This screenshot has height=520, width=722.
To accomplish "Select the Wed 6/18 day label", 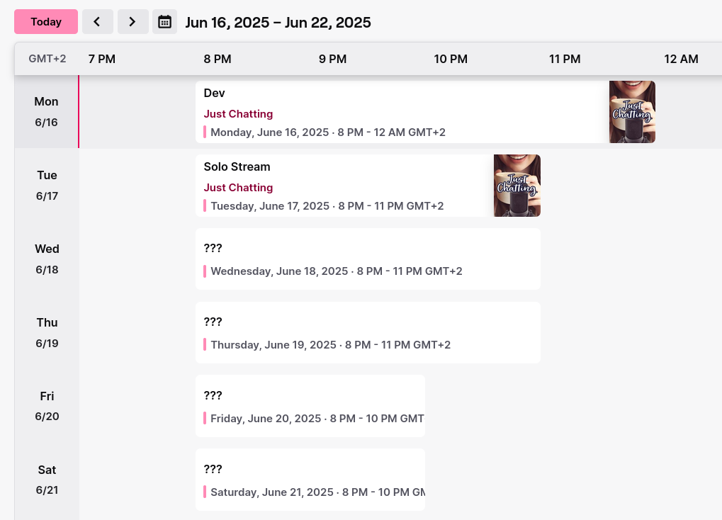I will pos(47,259).
